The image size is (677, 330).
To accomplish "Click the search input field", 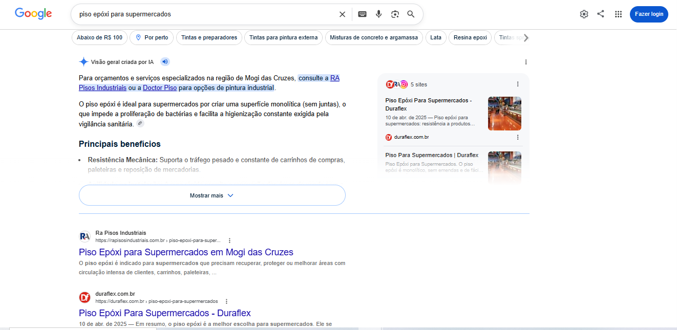I will (205, 14).
